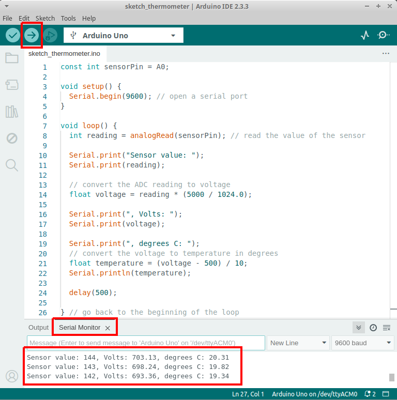The height and width of the screenshot is (400, 397).
Task: Close the Serial Monitor tab
Action: [x=108, y=328]
